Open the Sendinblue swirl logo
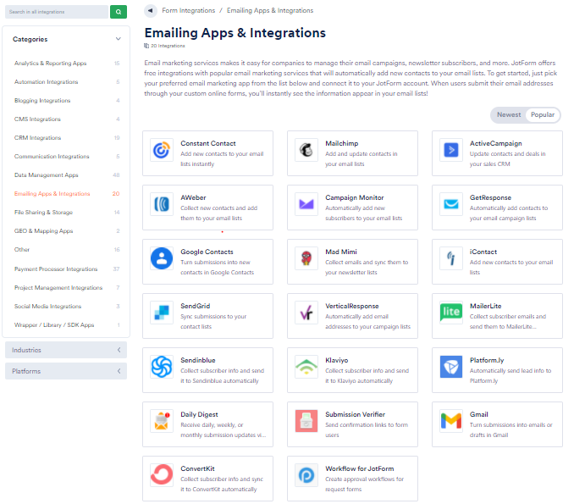The width and height of the screenshot is (574, 504). click(162, 367)
